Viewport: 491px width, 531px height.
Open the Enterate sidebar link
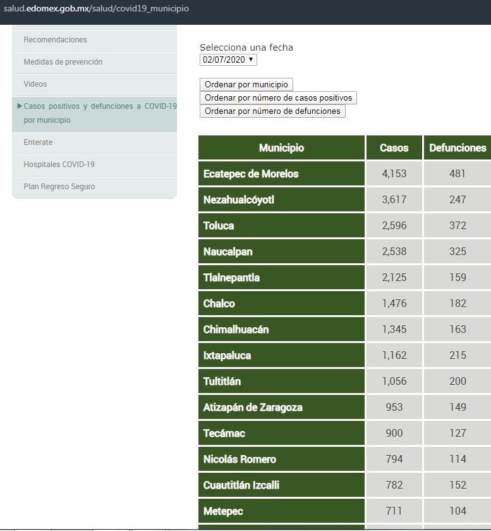(38, 142)
